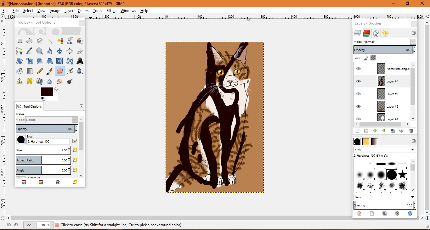This screenshot has height=230, width=430.
Task: Hide Layer #3 using its eye icon
Action: pos(359,94)
